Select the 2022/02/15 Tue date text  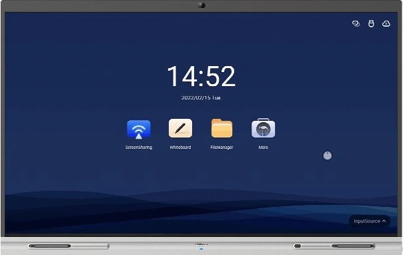[201, 98]
